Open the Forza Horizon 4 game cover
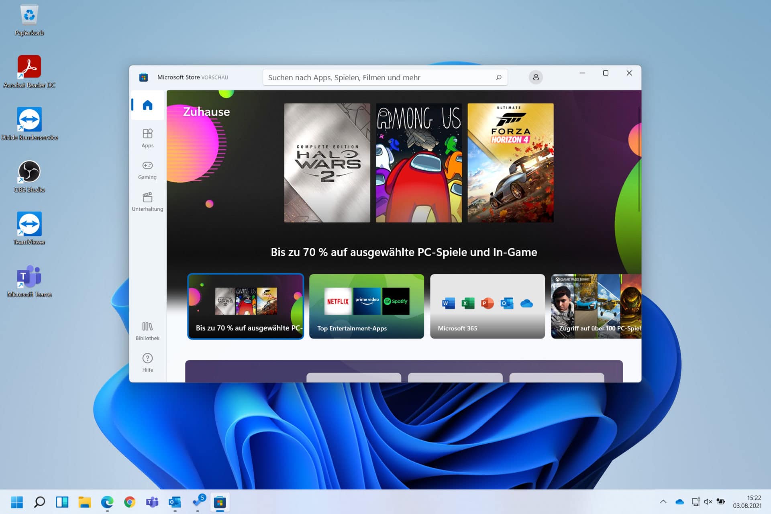771x514 pixels. pos(510,163)
